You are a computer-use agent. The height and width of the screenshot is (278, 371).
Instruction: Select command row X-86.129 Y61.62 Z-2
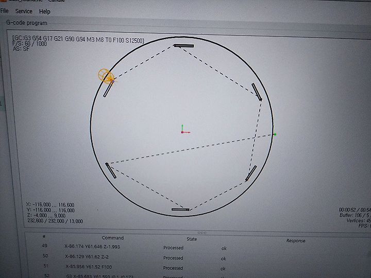pyautogui.click(x=87, y=256)
